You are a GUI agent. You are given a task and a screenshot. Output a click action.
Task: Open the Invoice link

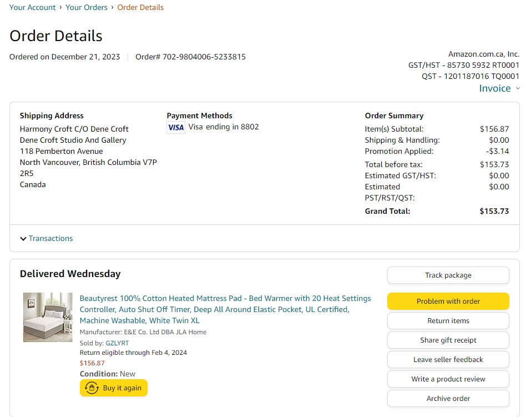495,88
